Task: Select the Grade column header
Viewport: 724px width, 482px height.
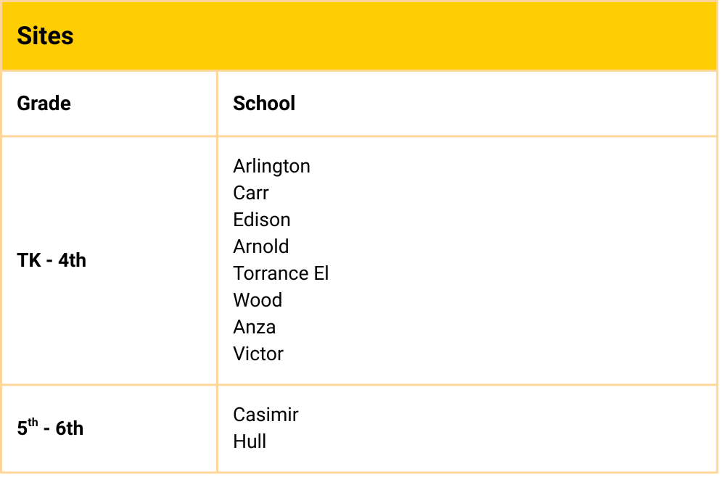Action: tap(44, 103)
